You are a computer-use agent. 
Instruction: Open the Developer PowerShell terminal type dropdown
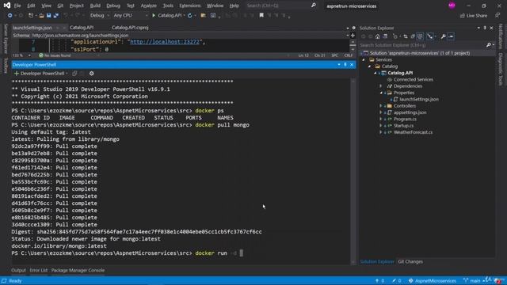tap(67, 74)
